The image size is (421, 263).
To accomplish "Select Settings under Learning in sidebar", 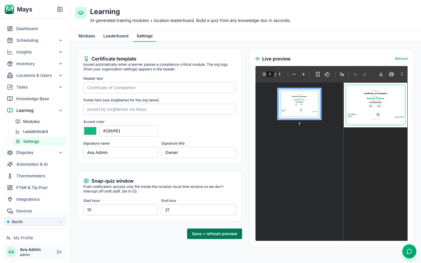I will pos(39,141).
